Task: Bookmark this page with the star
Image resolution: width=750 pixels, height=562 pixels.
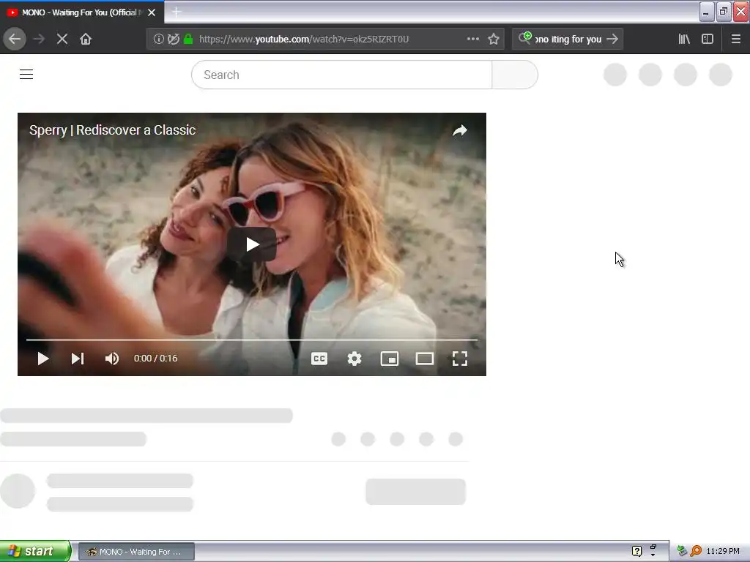Action: coord(494,39)
